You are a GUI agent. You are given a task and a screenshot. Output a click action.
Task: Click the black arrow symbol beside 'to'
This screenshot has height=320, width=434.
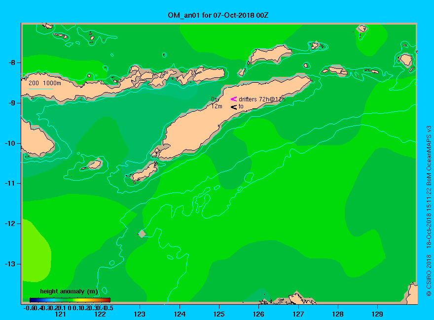tap(234, 107)
